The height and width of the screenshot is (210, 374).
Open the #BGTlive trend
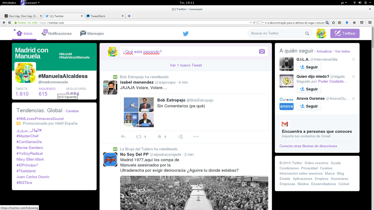pyautogui.click(x=24, y=183)
